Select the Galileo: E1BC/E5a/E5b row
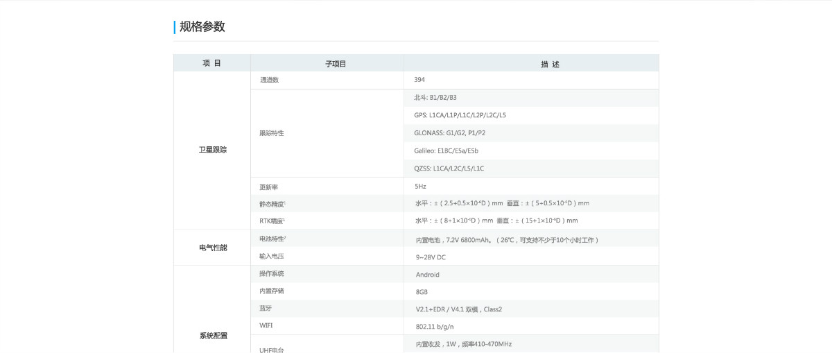 pos(447,150)
